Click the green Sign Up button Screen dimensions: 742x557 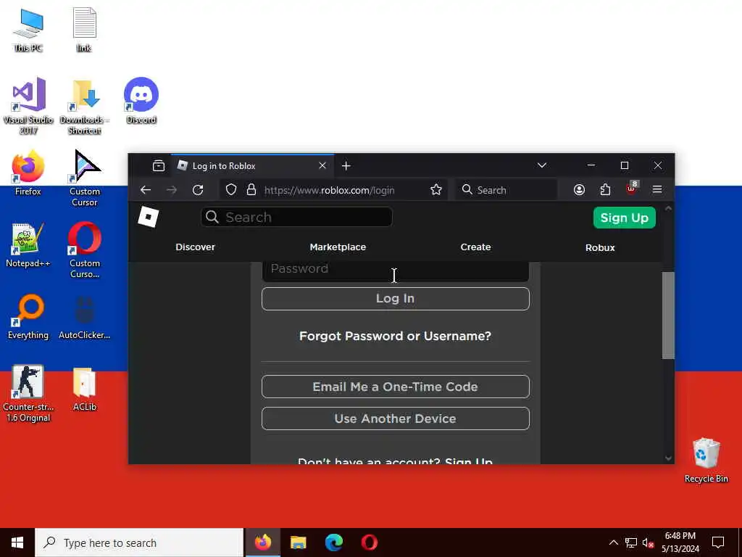tap(624, 218)
